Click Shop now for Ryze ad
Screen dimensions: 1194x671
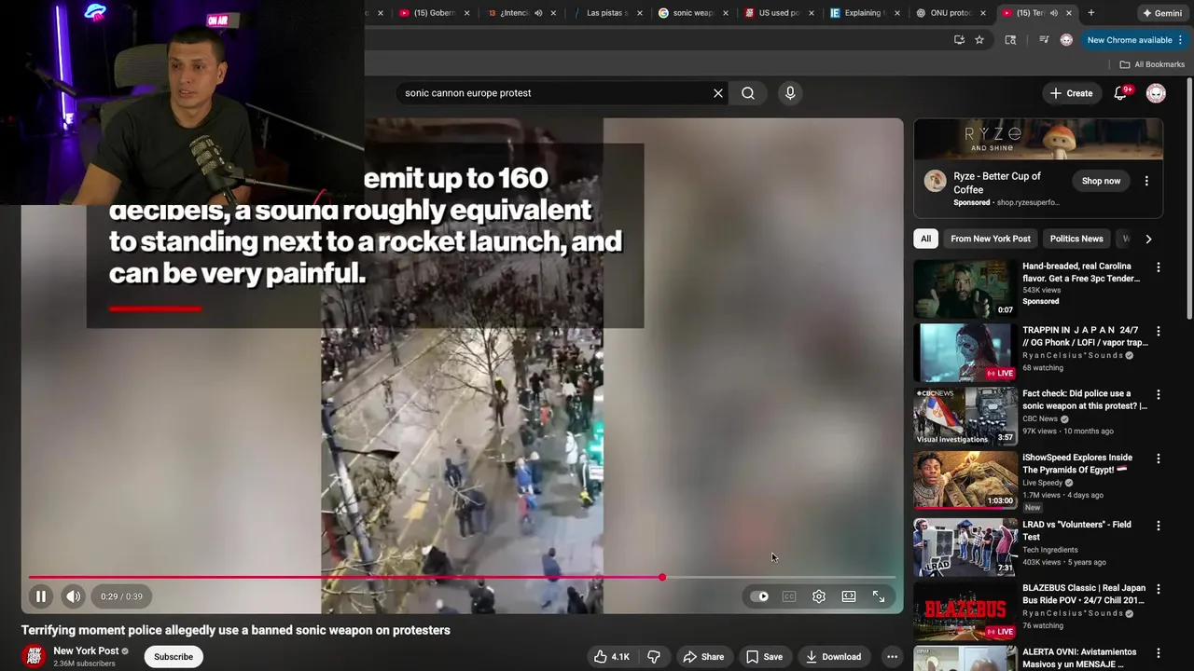point(1101,181)
